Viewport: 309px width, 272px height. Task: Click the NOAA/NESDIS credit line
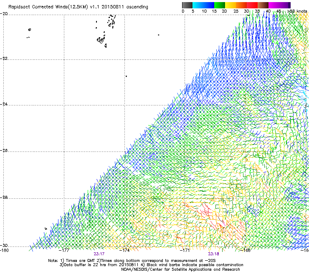[180, 269]
